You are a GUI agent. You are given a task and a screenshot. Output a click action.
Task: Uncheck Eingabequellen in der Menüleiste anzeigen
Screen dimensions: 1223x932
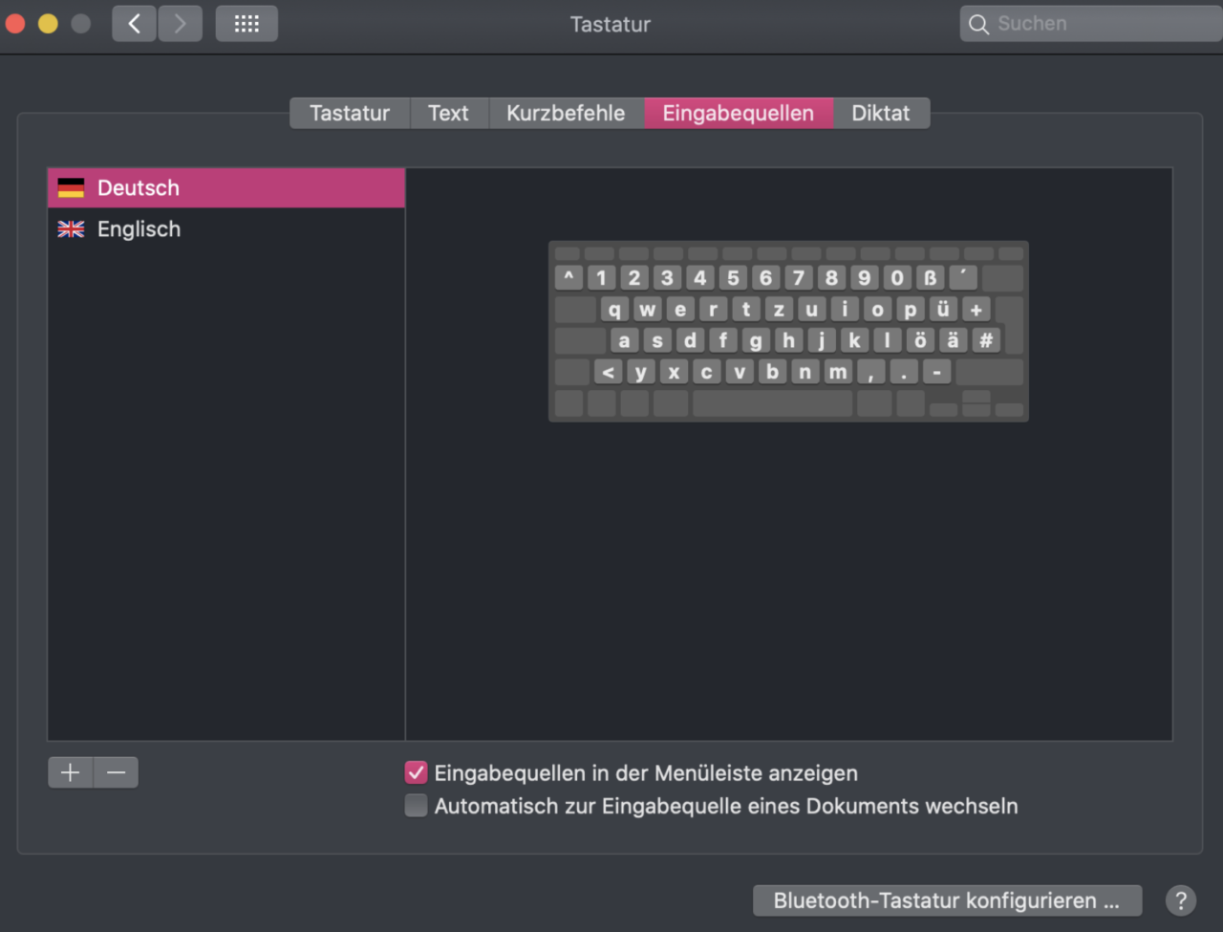point(416,772)
